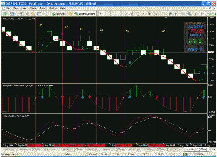This screenshot has width=217, height=157.
Task: Open the Data Window crosshair-diamond icon
Action: (x=27, y=14)
